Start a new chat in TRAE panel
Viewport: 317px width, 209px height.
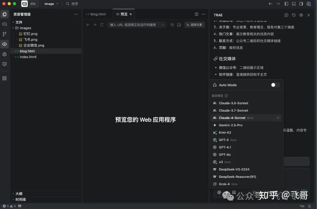[286, 15]
